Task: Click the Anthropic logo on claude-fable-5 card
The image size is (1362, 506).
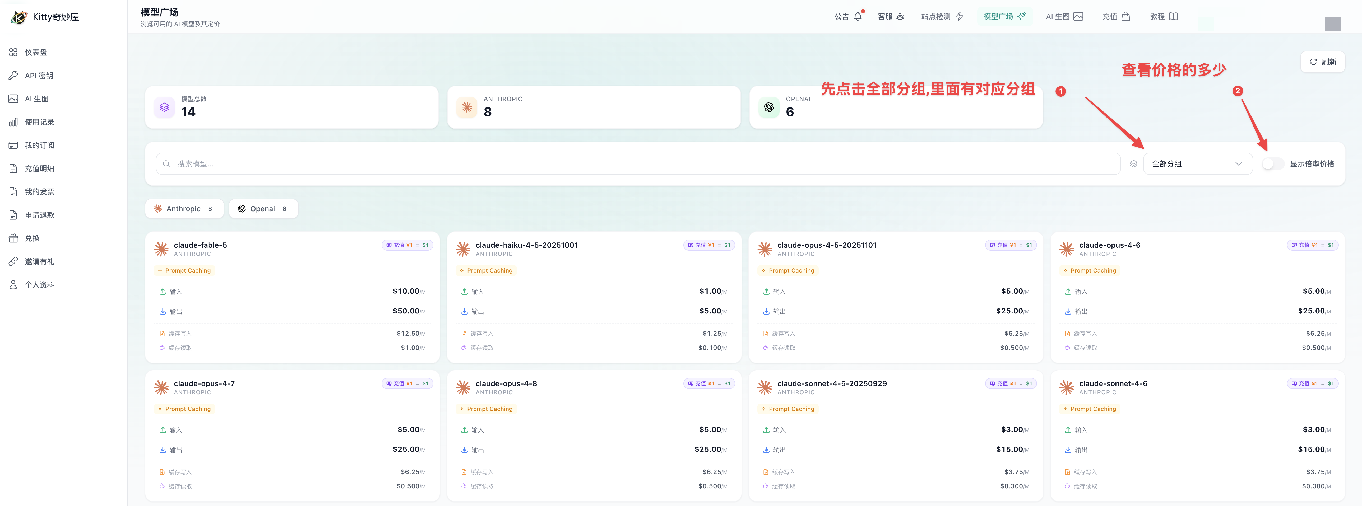Action: [x=161, y=249]
